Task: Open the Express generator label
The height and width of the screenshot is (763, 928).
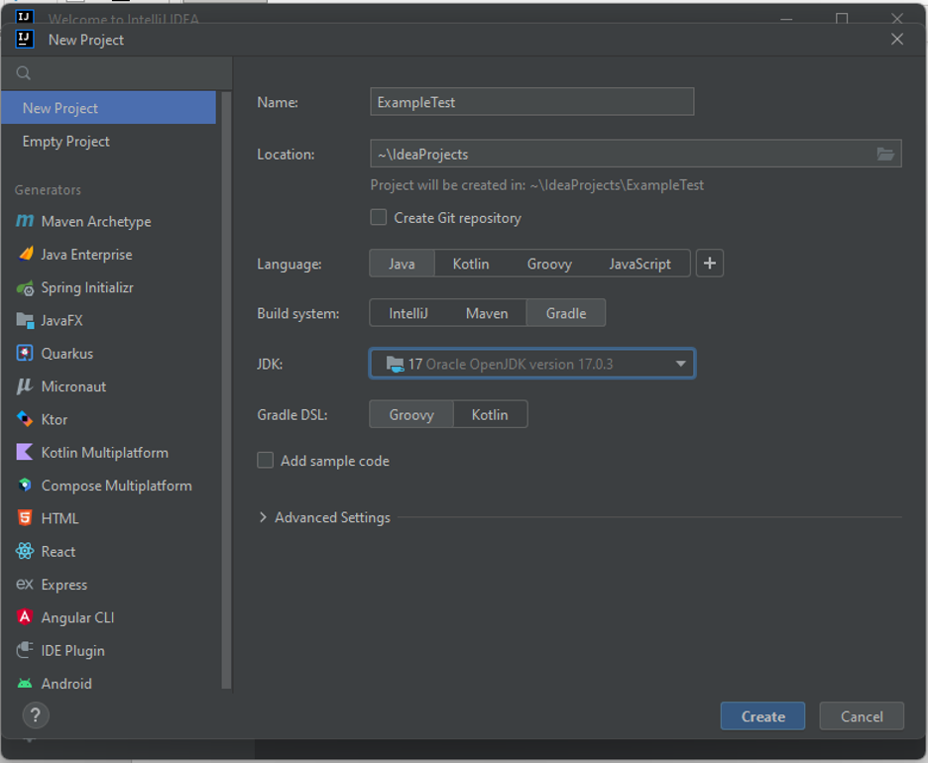Action: (x=63, y=585)
